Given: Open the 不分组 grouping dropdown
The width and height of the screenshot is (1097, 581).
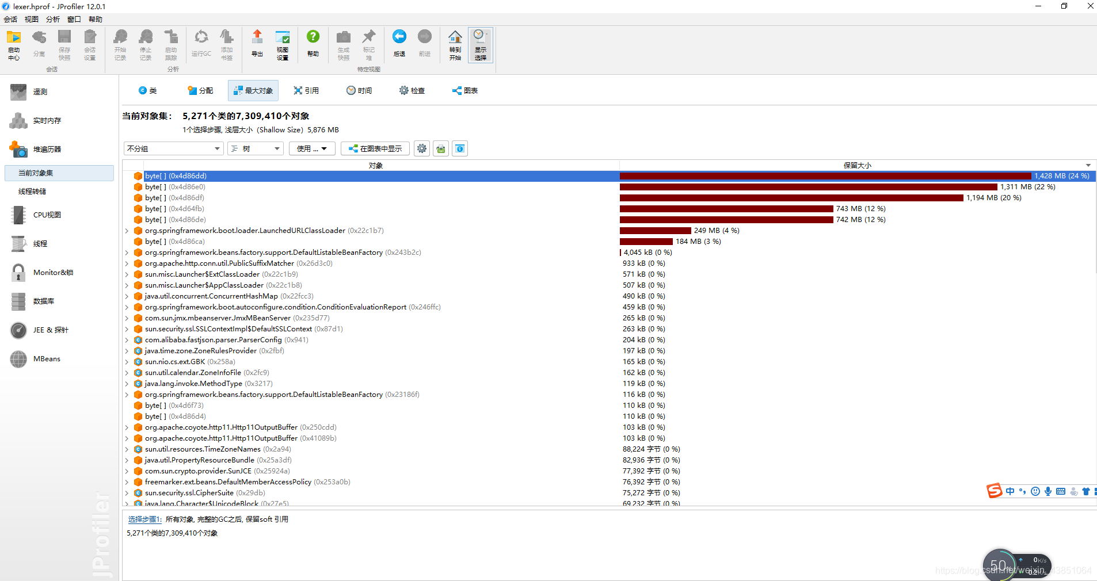Looking at the screenshot, I should [173, 148].
